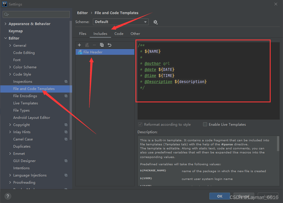The image size is (283, 203).
Task: Open File Types settings
Action: pos(21,110)
